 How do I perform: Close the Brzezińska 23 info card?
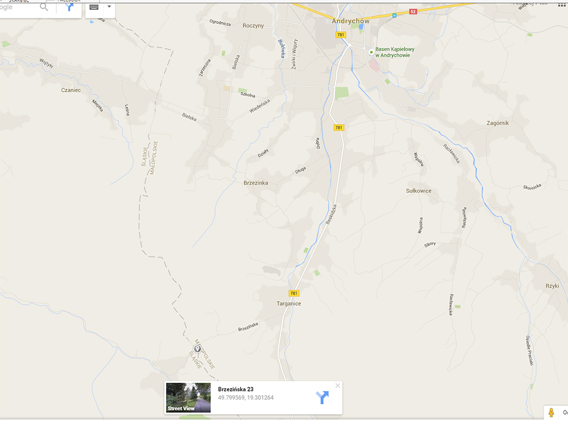pos(337,386)
